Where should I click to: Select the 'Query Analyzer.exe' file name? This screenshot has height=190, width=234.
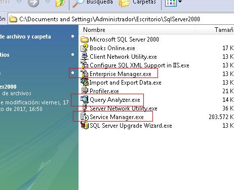115,100
